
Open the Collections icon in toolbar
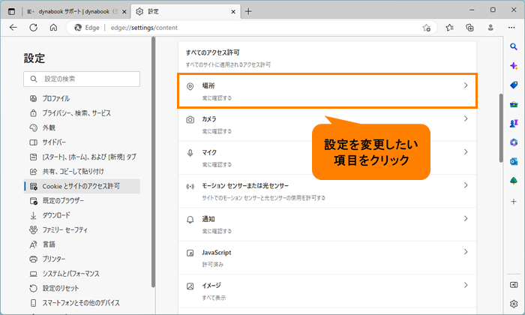(x=469, y=27)
